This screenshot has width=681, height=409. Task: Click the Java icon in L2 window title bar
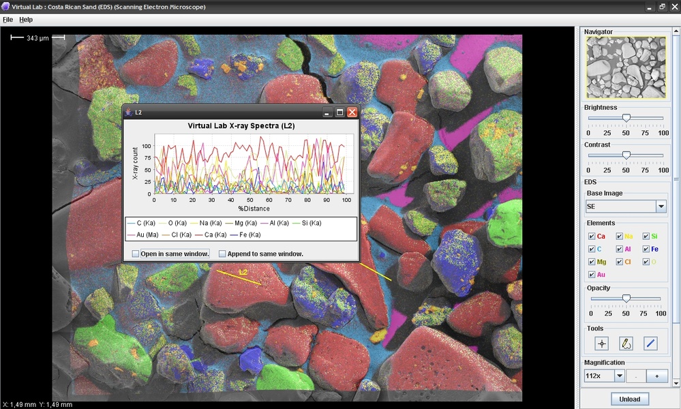[129, 112]
